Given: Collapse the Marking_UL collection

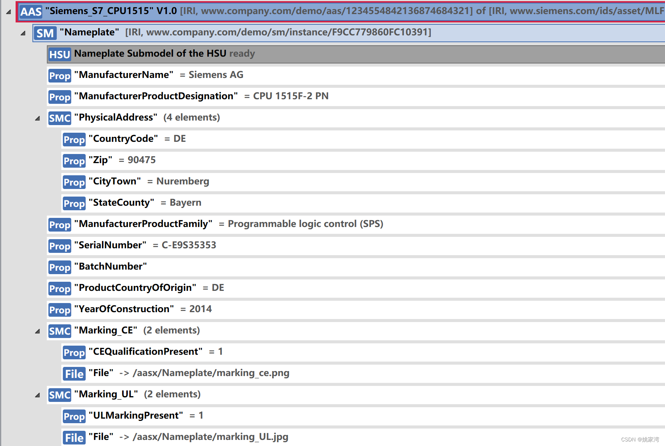Looking at the screenshot, I should pos(37,395).
